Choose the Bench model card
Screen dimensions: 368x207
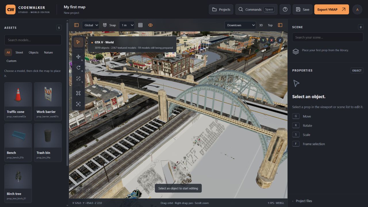pos(18,143)
